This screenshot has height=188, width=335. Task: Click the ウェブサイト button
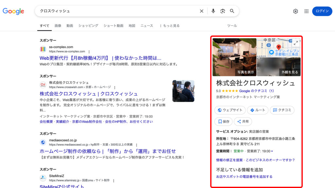click(x=230, y=110)
